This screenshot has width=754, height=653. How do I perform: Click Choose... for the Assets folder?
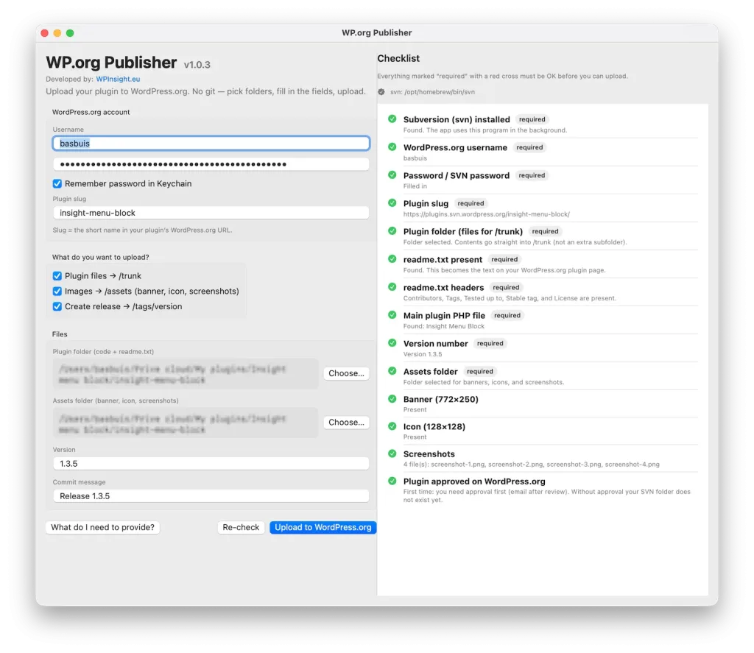346,422
